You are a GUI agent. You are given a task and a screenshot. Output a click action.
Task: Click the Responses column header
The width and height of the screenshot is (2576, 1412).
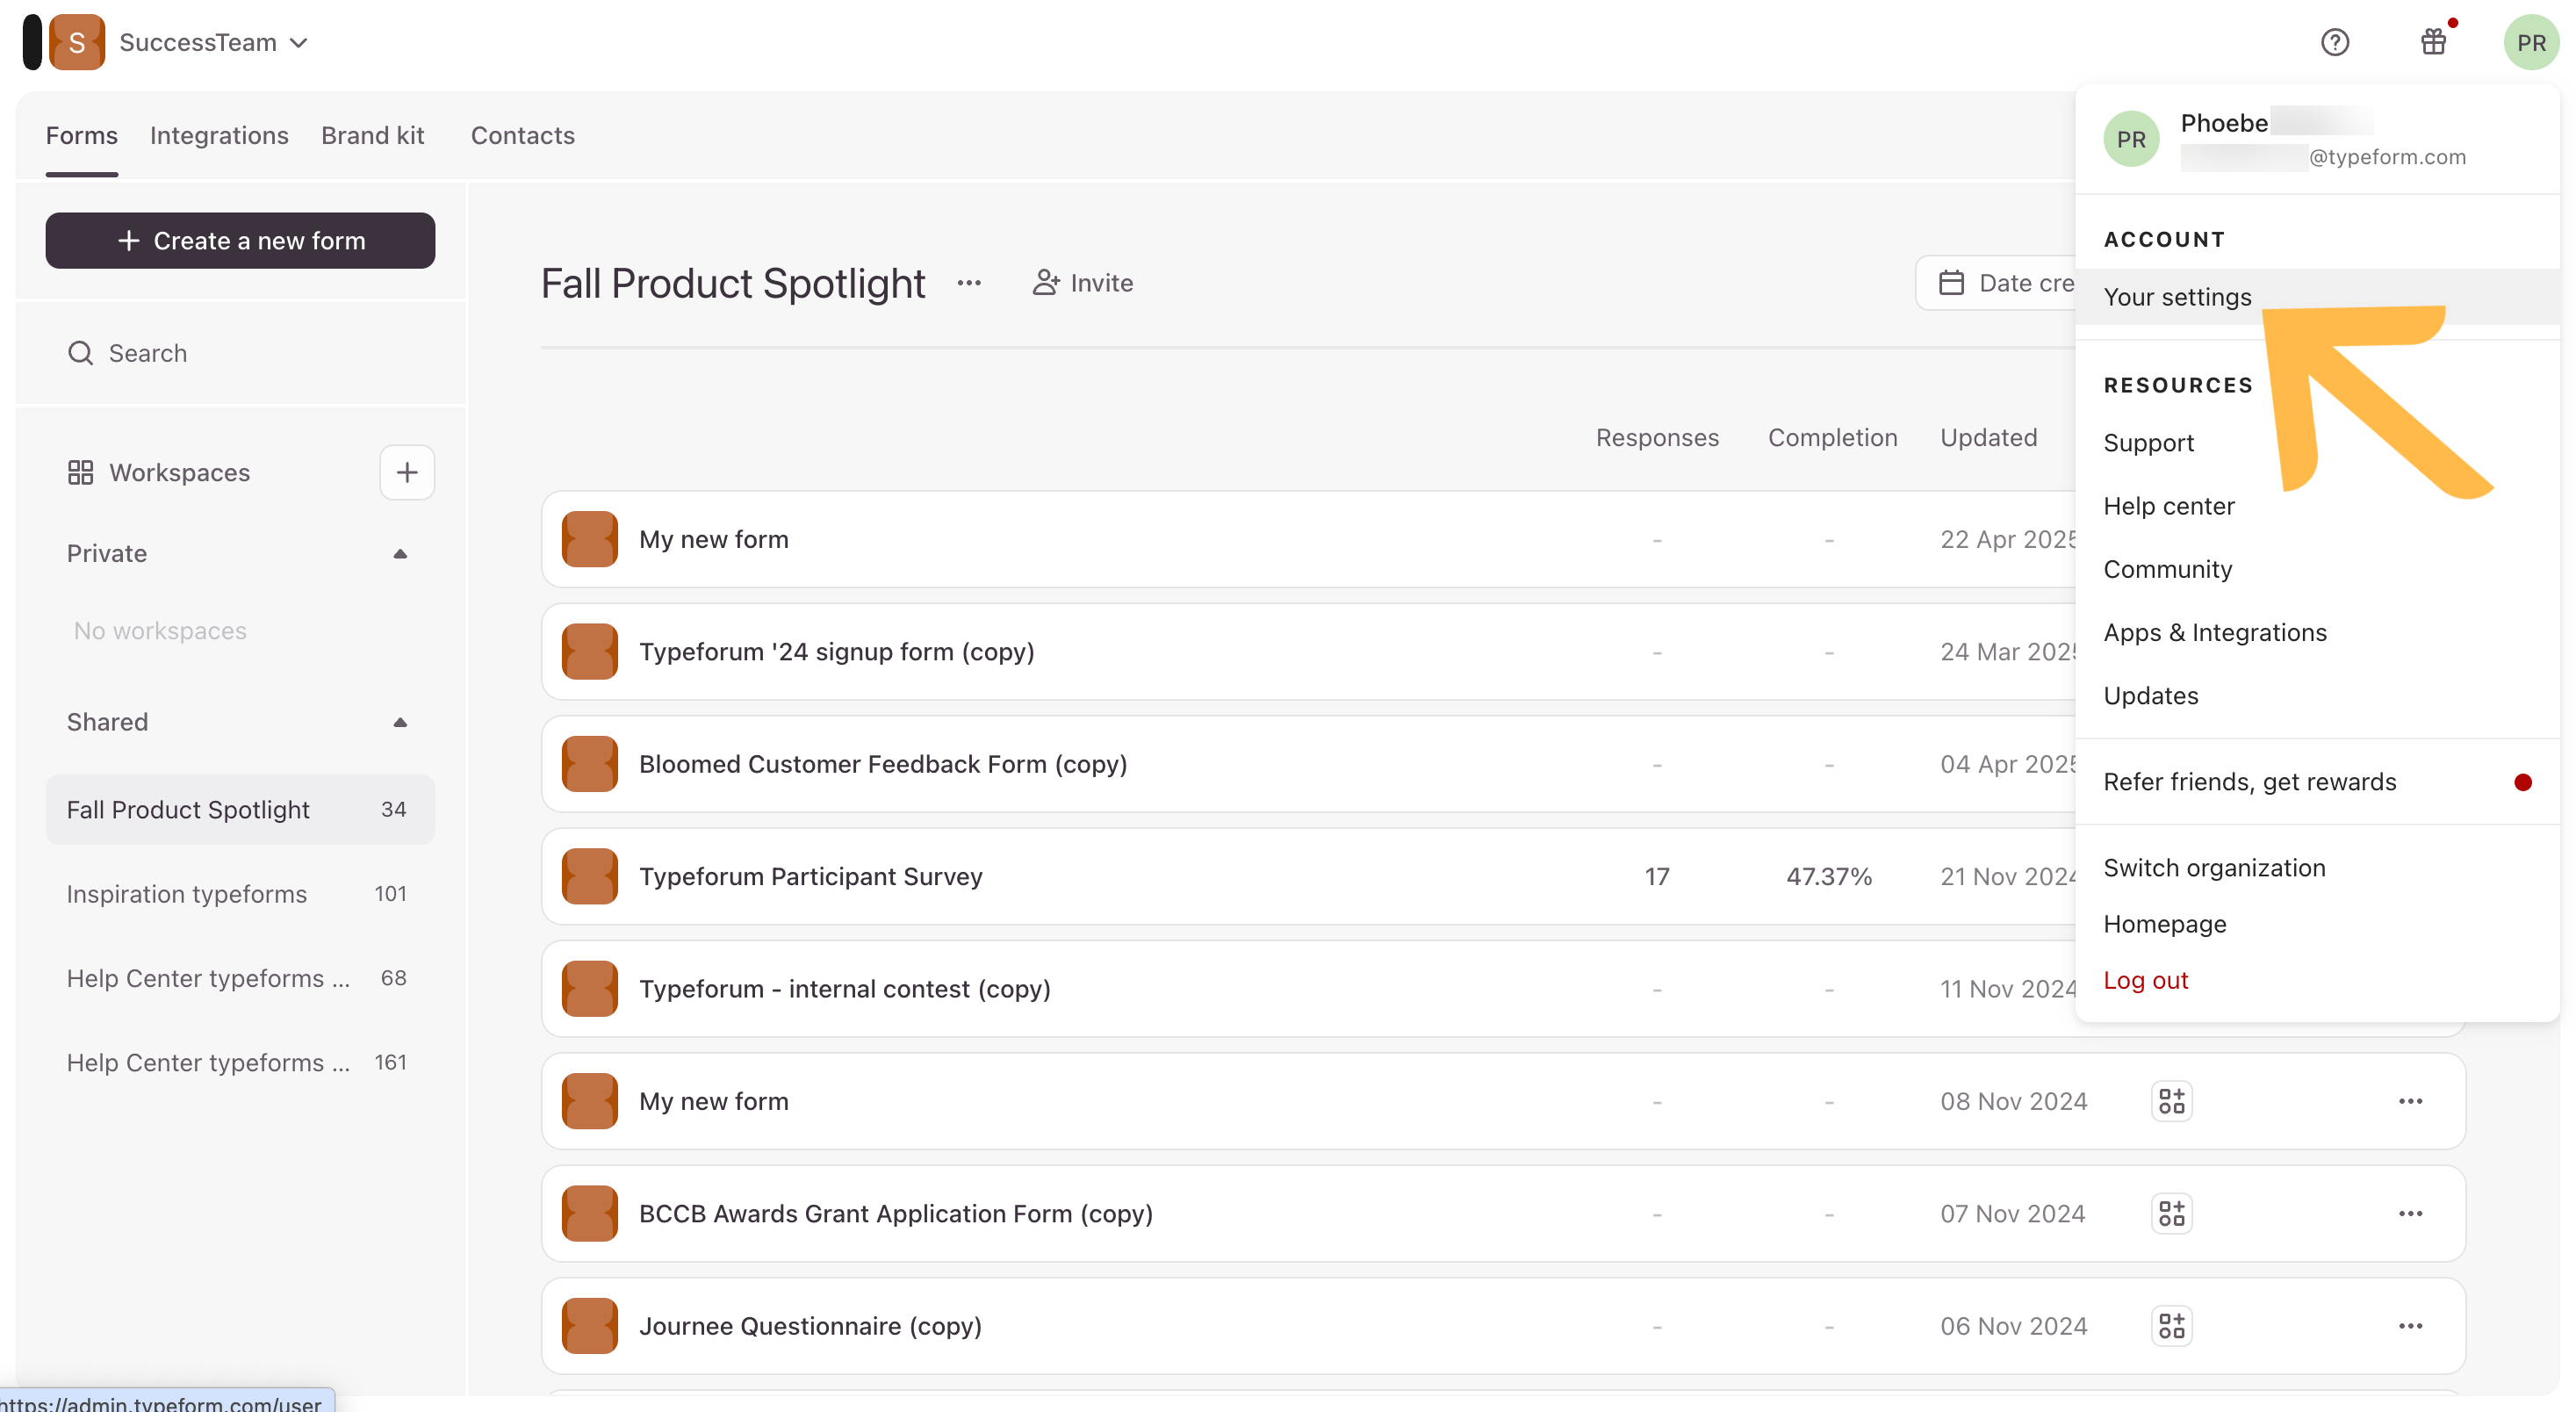click(1656, 437)
